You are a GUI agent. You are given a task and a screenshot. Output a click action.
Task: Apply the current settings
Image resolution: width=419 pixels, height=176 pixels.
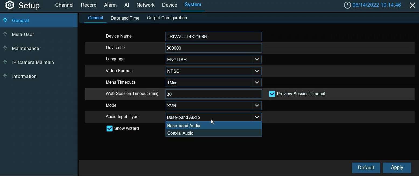point(397,167)
